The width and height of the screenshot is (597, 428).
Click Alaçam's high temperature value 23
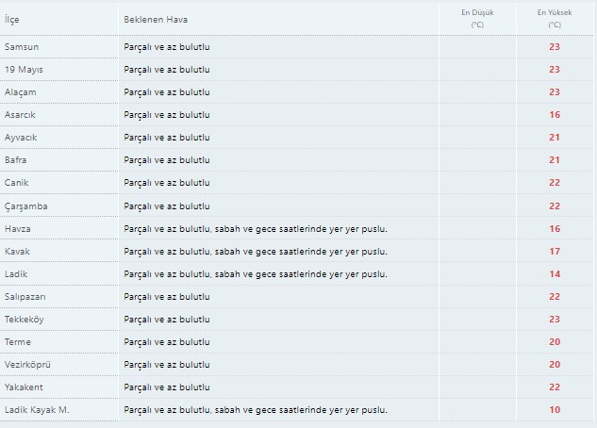coord(555,92)
